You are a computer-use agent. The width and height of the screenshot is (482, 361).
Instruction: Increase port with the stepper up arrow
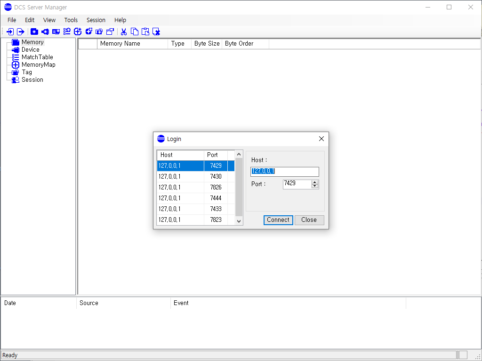point(315,182)
